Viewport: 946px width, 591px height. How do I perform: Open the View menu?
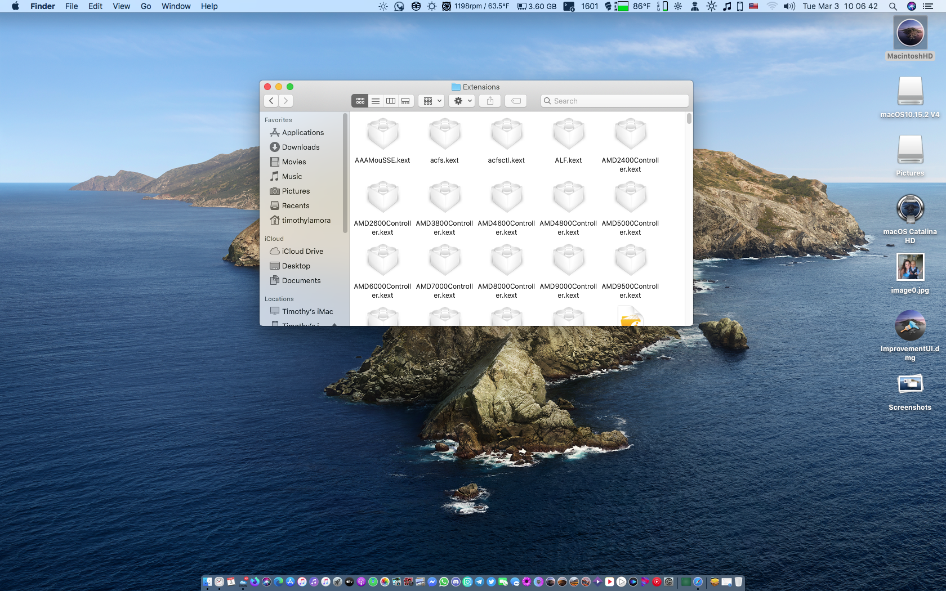coord(121,6)
